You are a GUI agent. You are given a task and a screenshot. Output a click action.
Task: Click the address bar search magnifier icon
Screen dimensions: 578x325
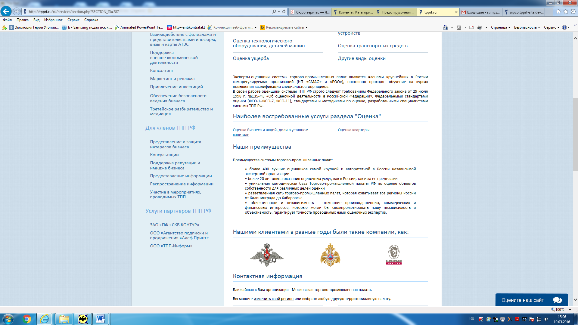coord(274,11)
